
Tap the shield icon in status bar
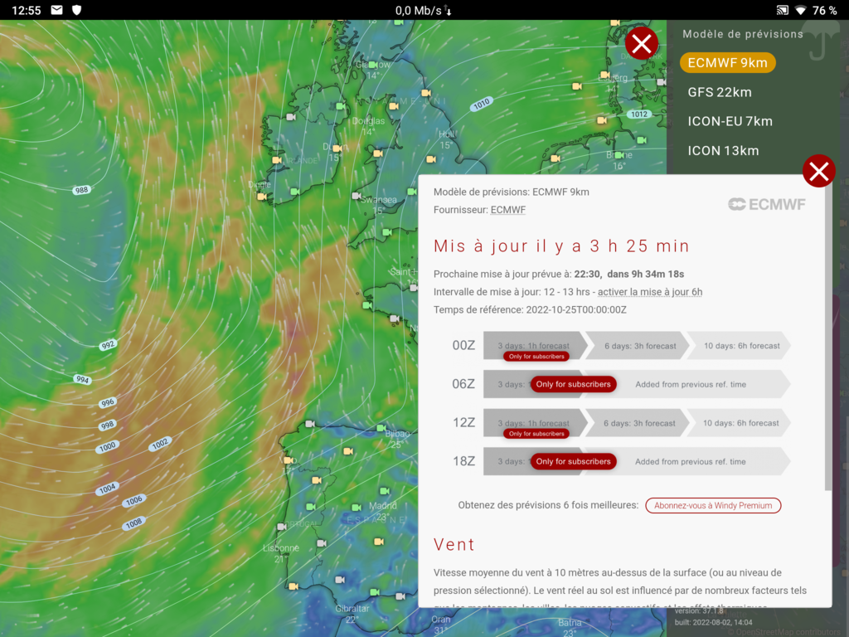pyautogui.click(x=76, y=10)
